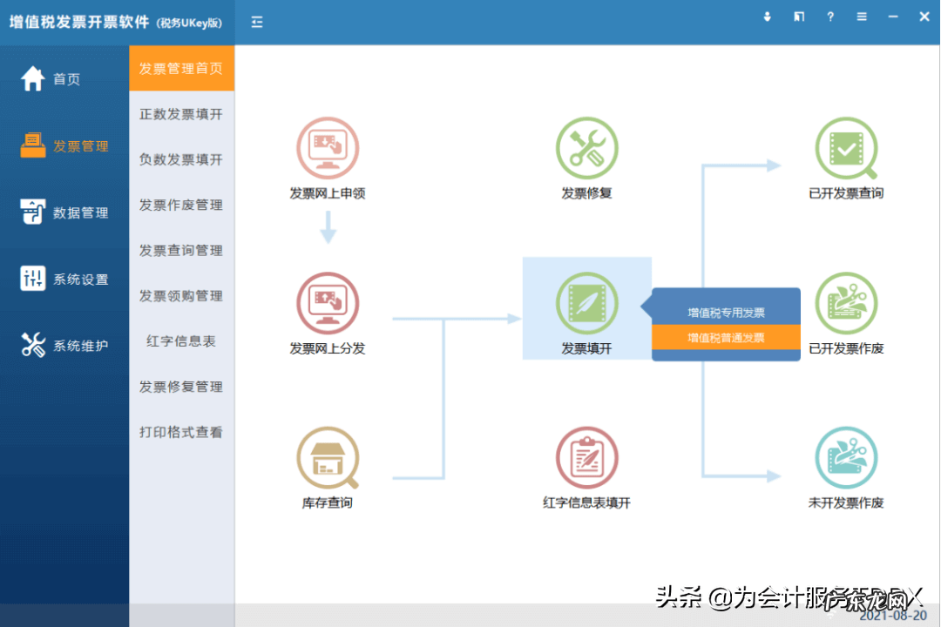Open 发票网上申领 (online invoice application)
The image size is (941, 627).
tap(328, 148)
